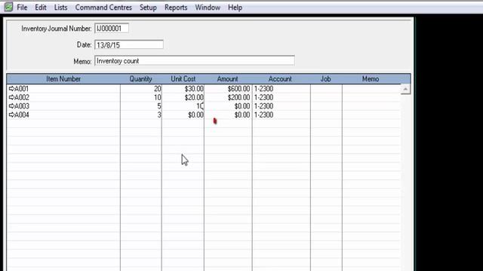This screenshot has width=483, height=271.
Task: Open the Setup menu
Action: point(148,8)
